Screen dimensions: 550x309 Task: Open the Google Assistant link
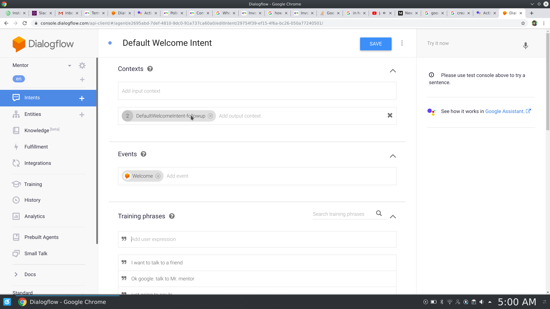[504, 111]
